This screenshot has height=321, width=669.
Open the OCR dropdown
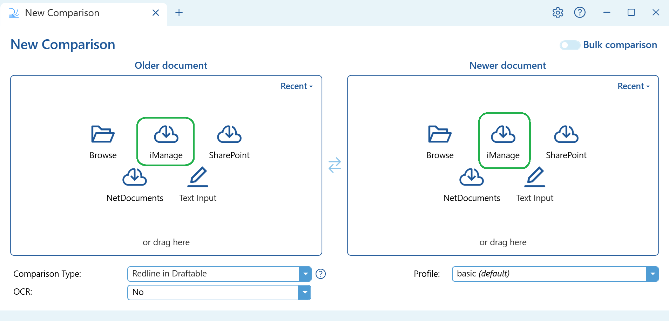pyautogui.click(x=219, y=292)
